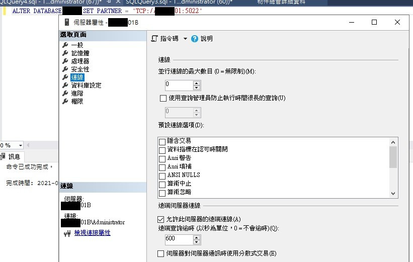Screen dimensions: 413x262
Task: Decrease max concurrent connections spinner down arrow
Action: pos(197,88)
